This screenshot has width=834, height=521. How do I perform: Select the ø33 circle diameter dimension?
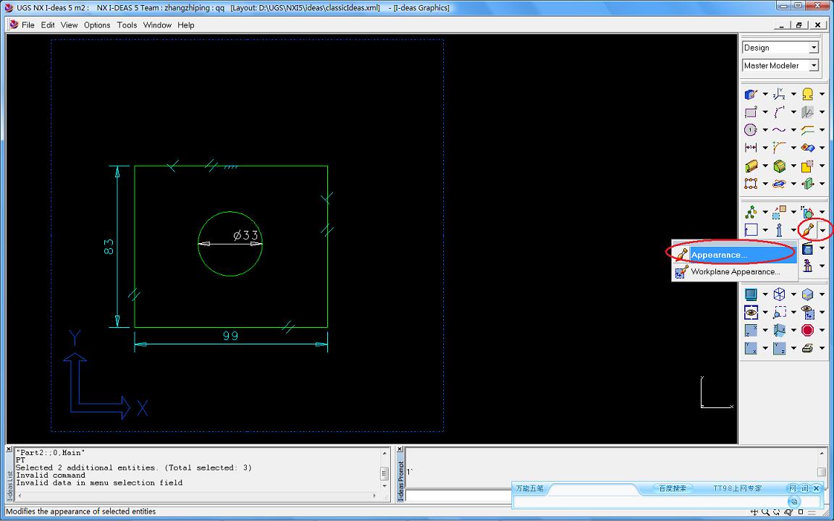(245, 235)
